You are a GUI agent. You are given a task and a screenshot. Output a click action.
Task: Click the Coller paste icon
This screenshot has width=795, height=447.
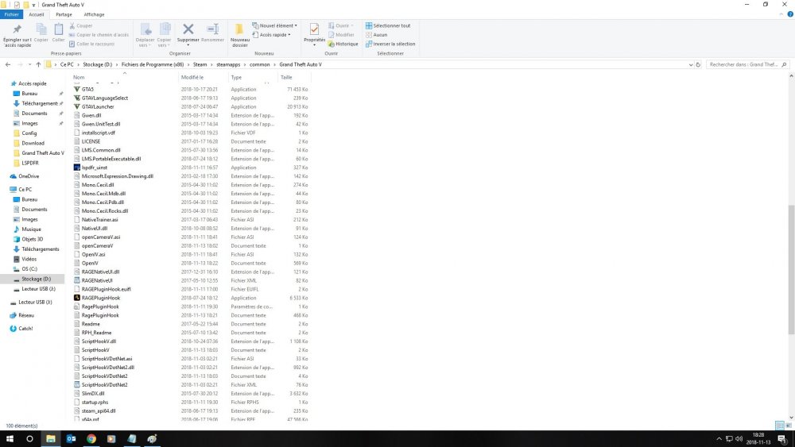pos(59,29)
